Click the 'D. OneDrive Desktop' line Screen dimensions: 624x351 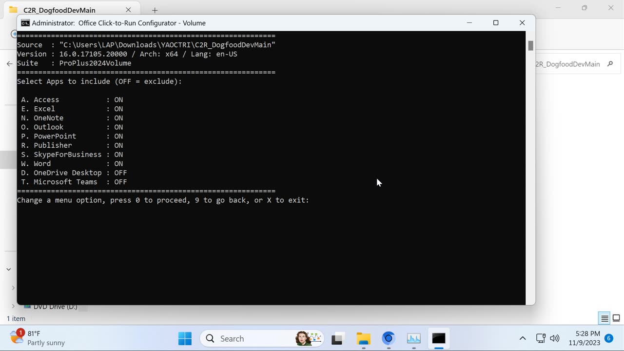pos(74,173)
